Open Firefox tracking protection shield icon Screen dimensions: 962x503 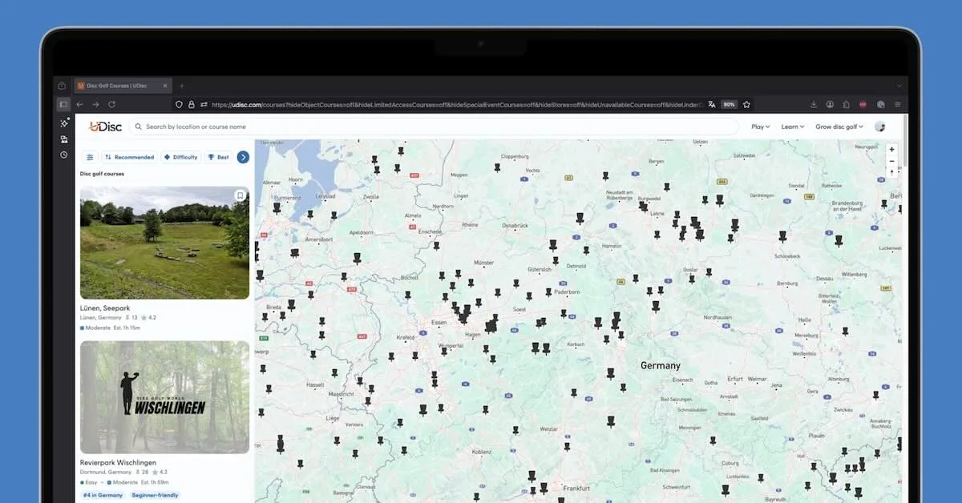pyautogui.click(x=178, y=104)
